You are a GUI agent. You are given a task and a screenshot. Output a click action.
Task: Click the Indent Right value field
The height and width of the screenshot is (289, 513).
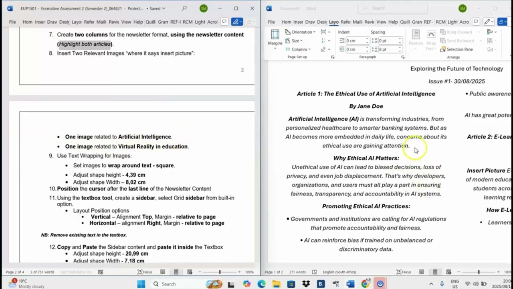point(355,49)
